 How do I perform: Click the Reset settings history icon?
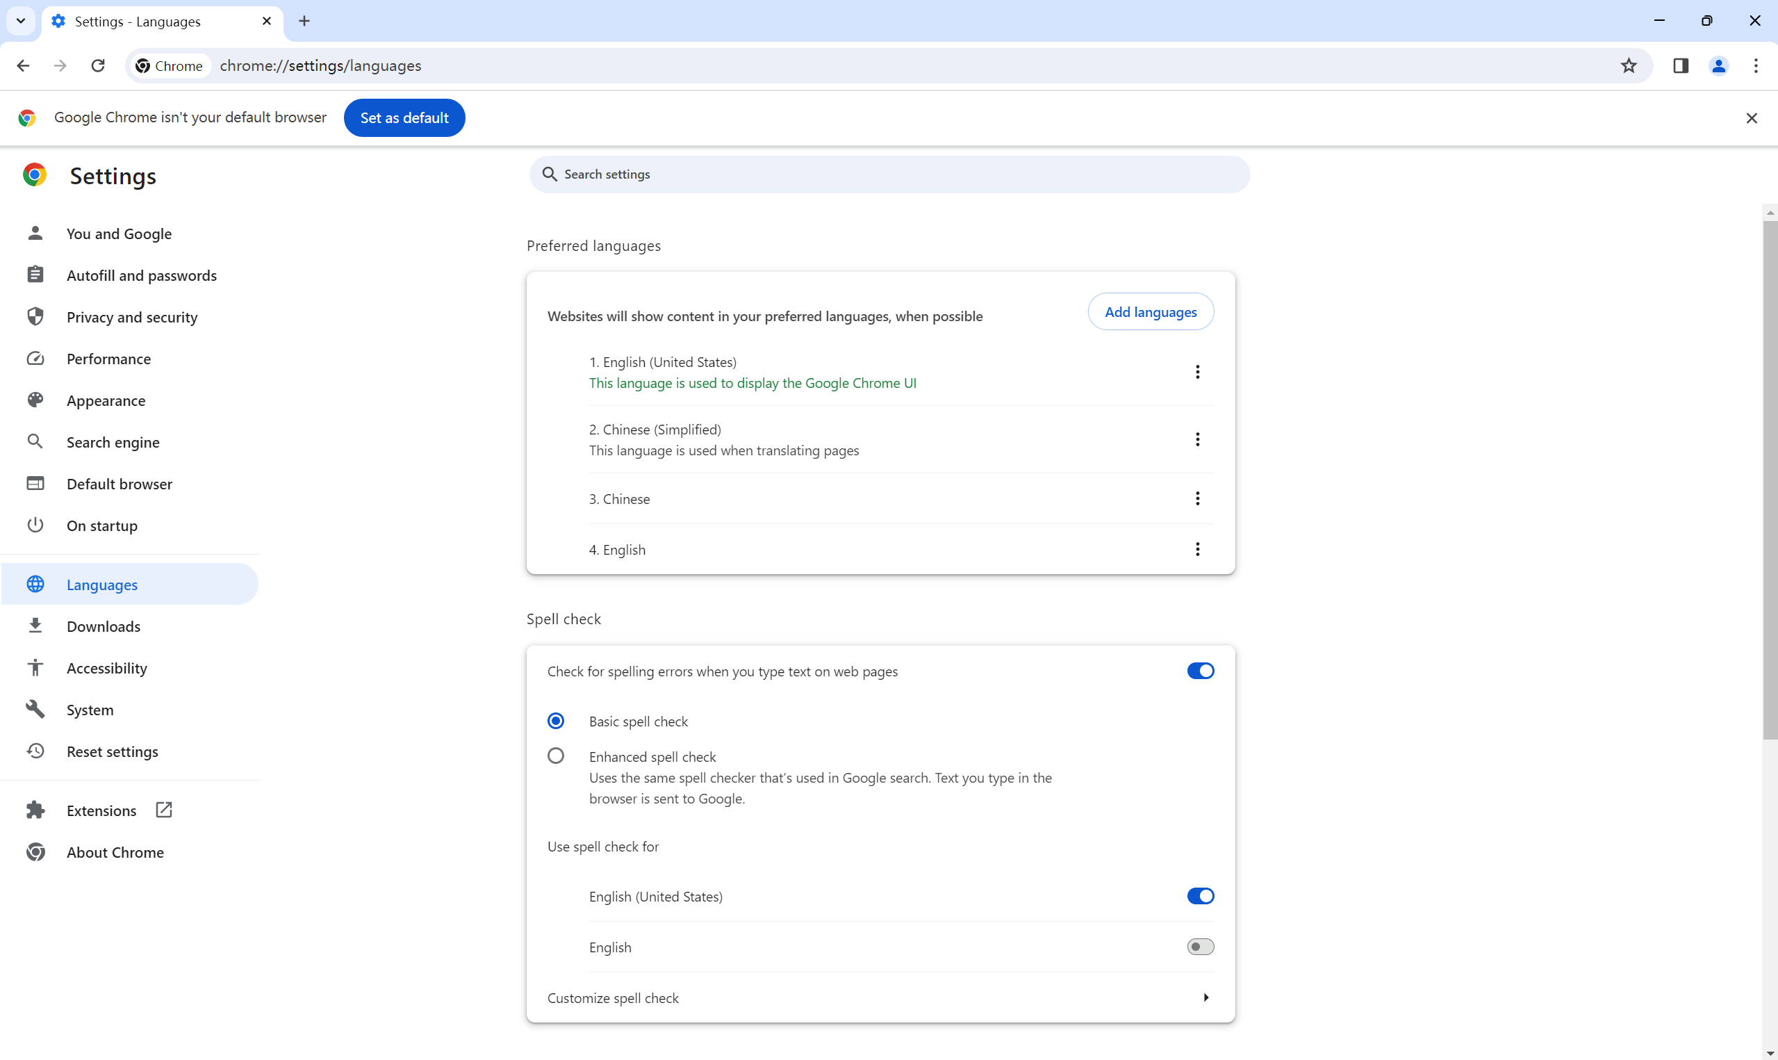pos(35,751)
